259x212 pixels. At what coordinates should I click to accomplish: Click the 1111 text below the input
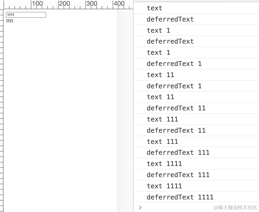10,21
